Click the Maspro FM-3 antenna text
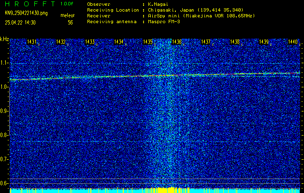This screenshot has width=304, height=193. tap(164, 22)
